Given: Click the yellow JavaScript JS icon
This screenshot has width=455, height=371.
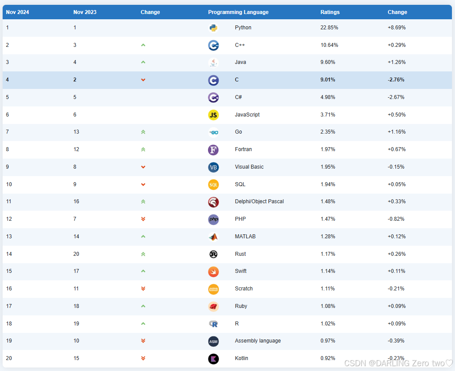Looking at the screenshot, I should 213,115.
